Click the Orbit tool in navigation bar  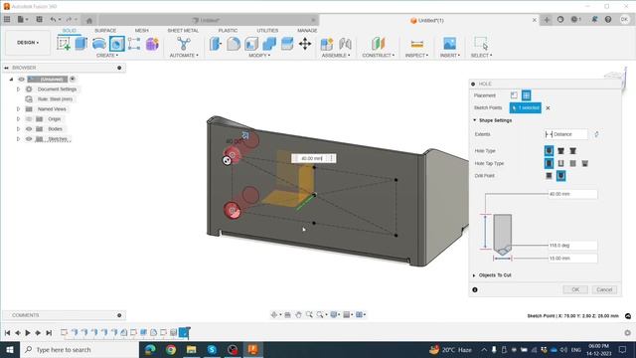point(274,314)
